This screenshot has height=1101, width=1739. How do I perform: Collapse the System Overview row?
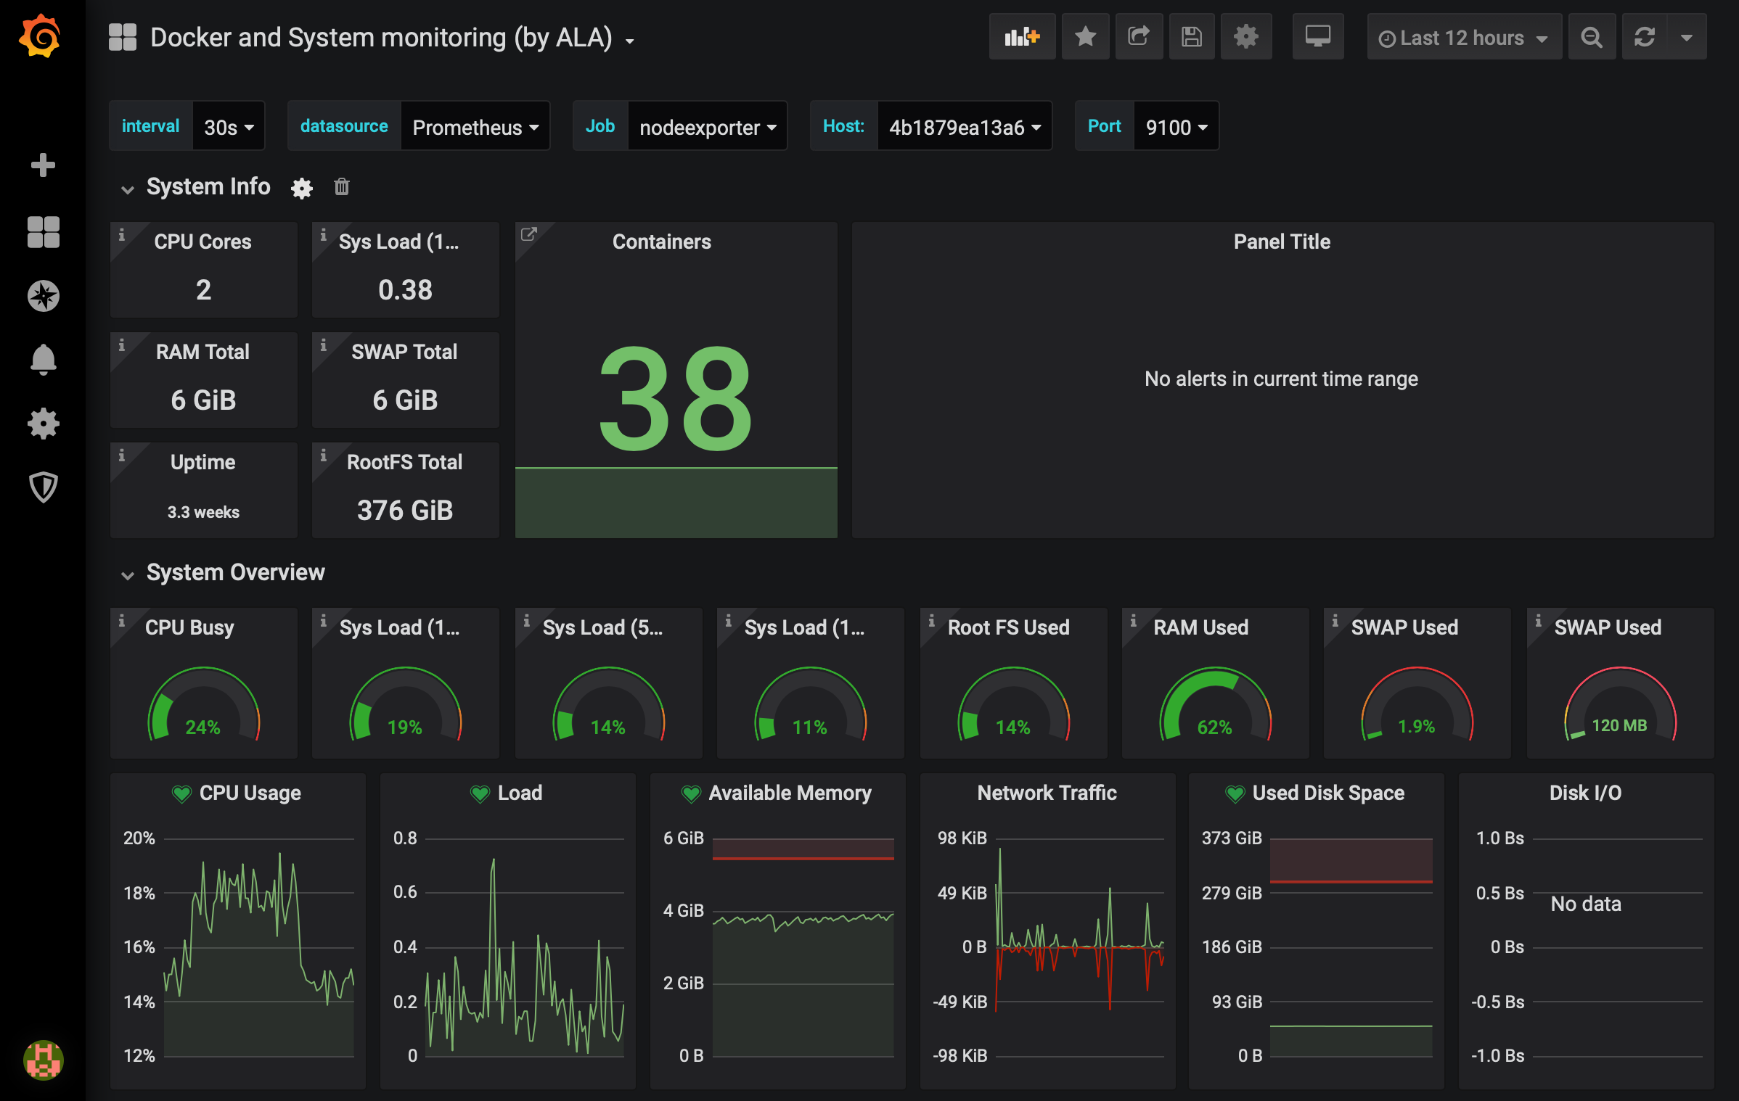click(x=128, y=574)
